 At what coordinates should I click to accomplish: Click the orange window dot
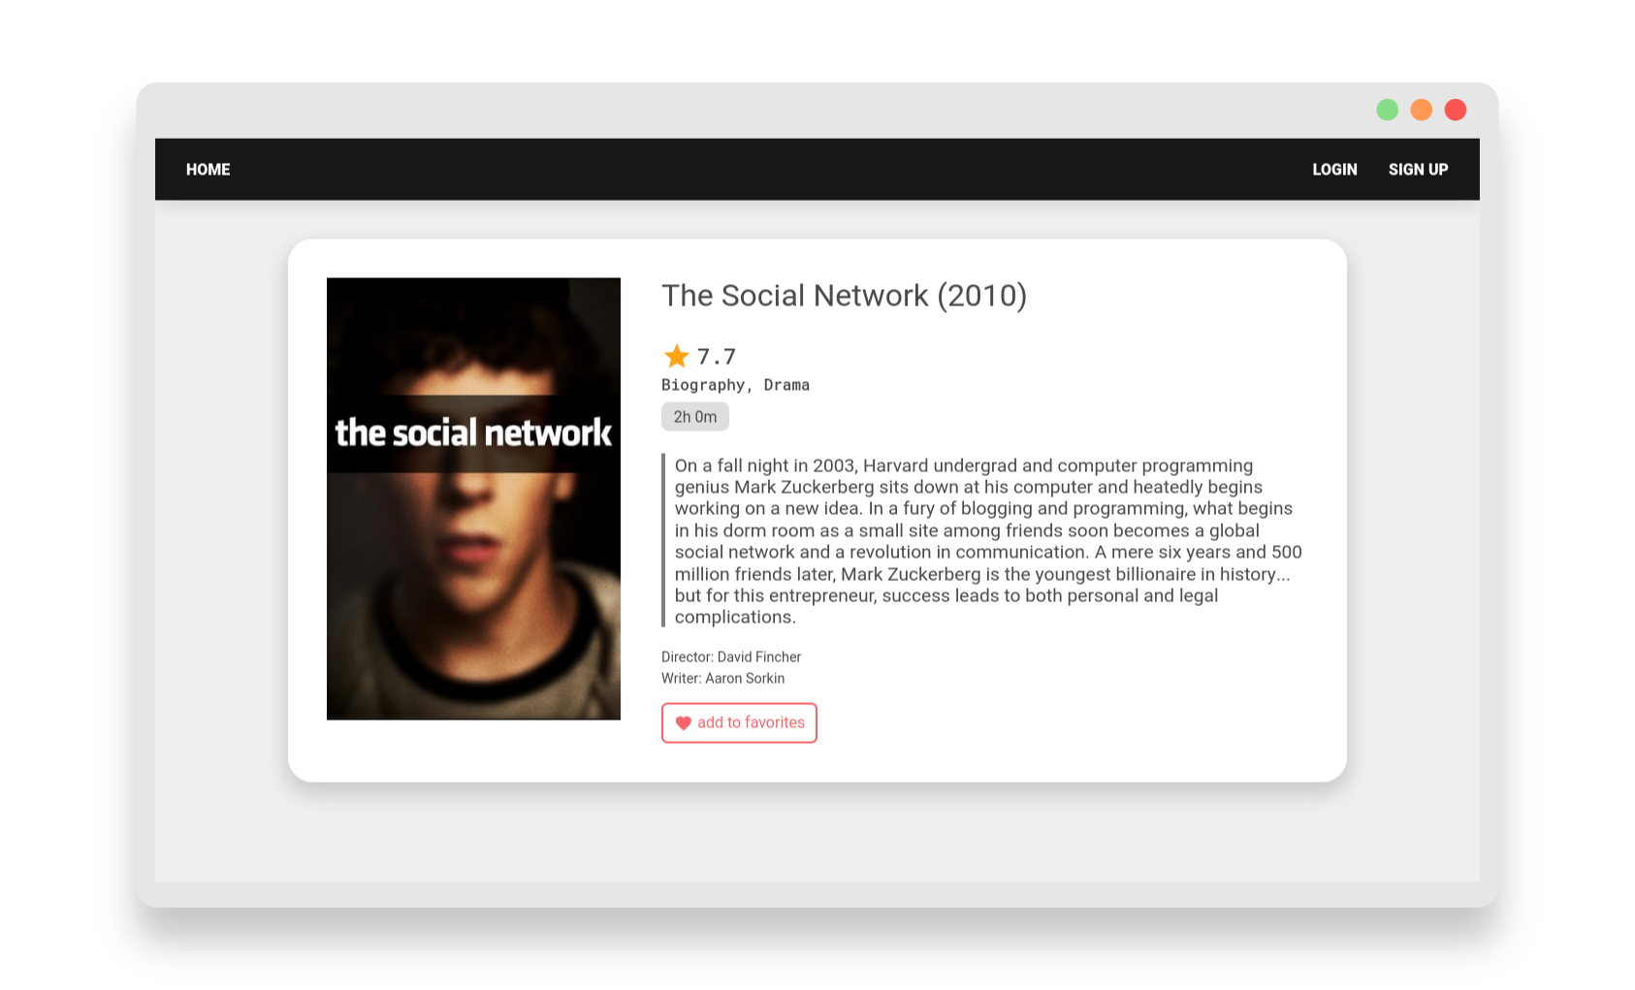click(x=1421, y=110)
